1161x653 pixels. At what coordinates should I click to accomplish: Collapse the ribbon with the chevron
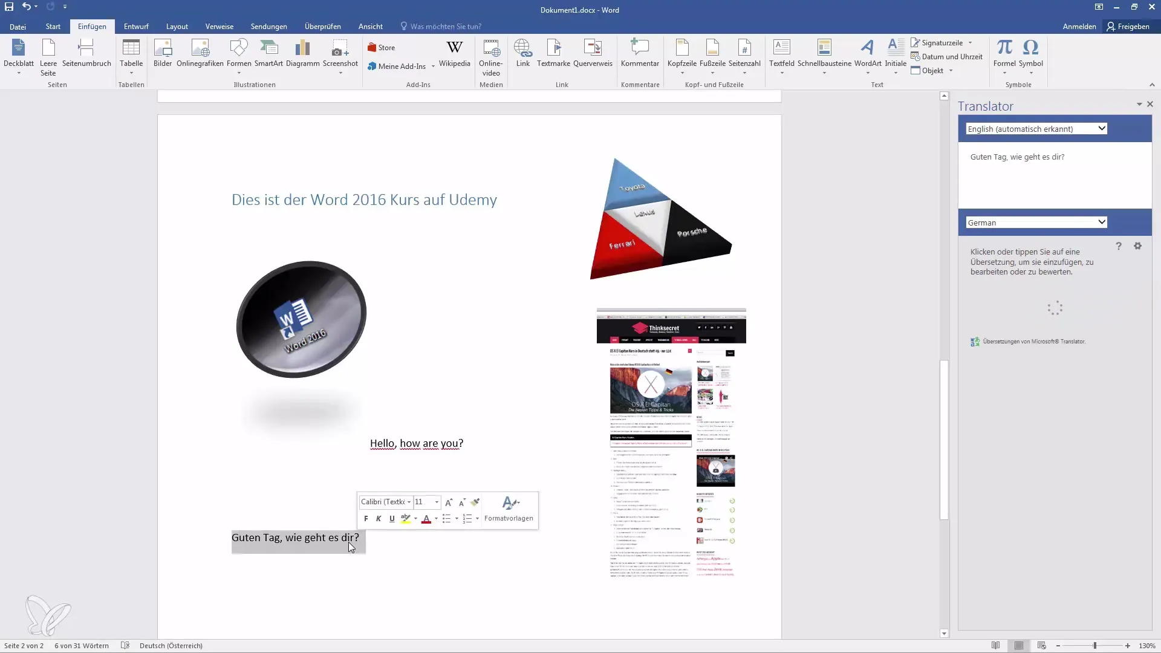[1152, 85]
